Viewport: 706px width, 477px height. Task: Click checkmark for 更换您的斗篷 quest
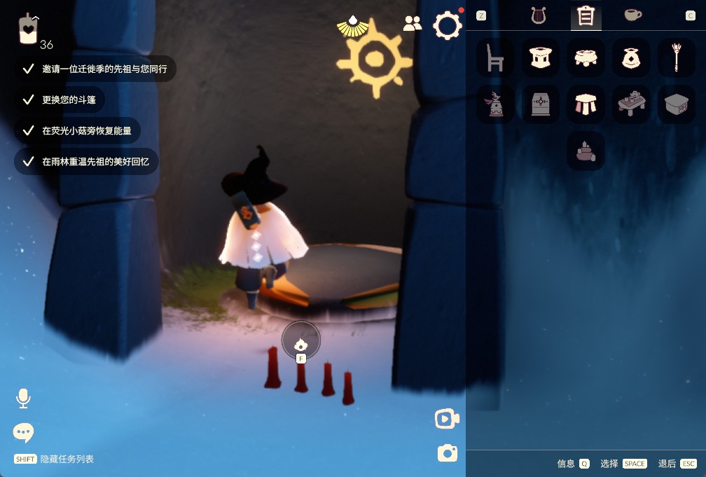point(28,99)
